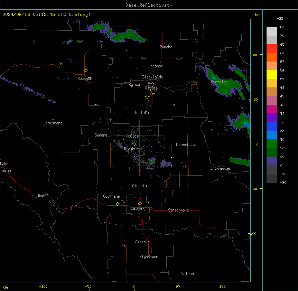Click the Lake Louise label

(x=6, y=167)
